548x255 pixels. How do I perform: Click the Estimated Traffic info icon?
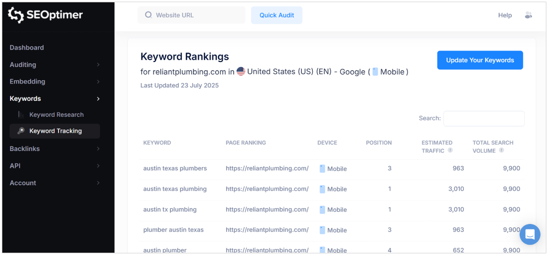click(x=450, y=150)
